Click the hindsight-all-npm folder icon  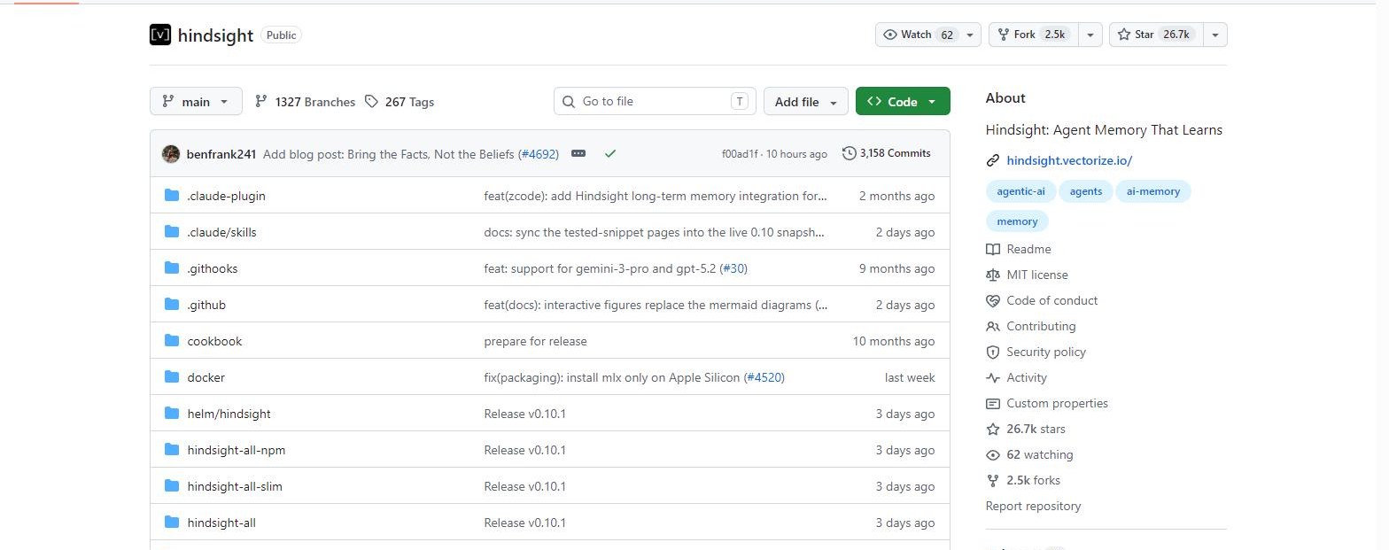[172, 450]
